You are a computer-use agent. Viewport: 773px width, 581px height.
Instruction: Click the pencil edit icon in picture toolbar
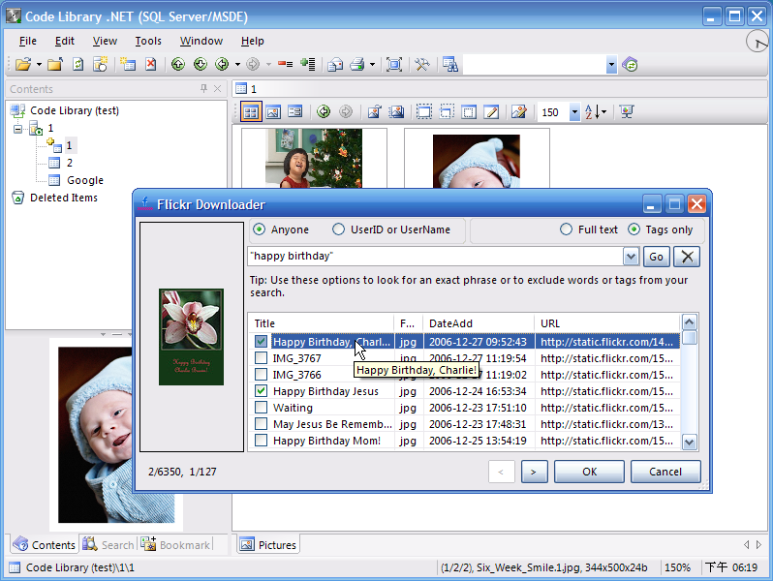(491, 112)
